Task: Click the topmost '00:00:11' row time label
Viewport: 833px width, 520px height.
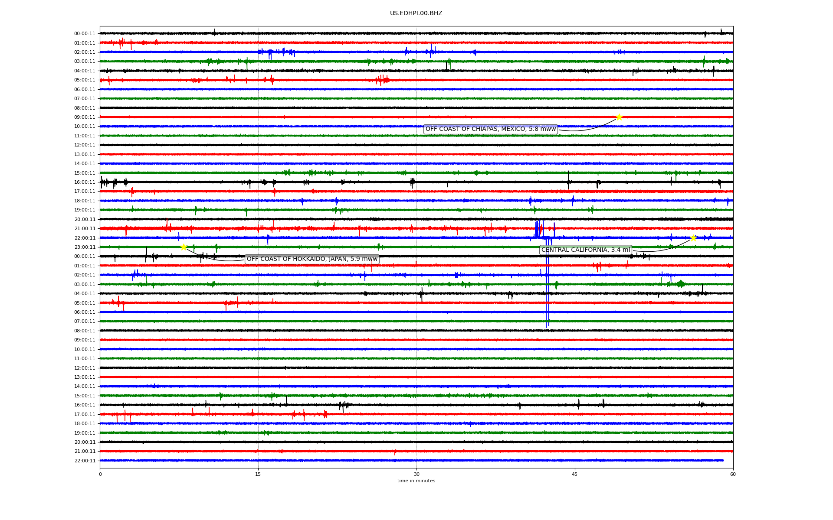Action: click(x=85, y=34)
